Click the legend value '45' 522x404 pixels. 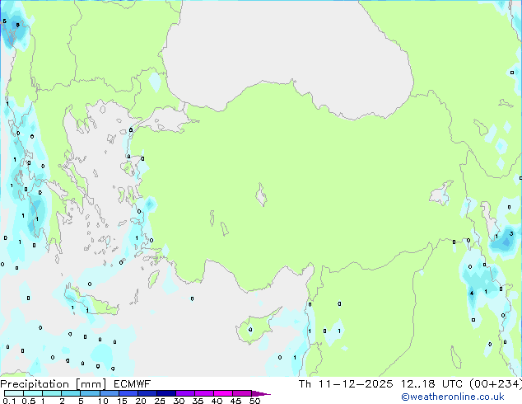click(235, 401)
